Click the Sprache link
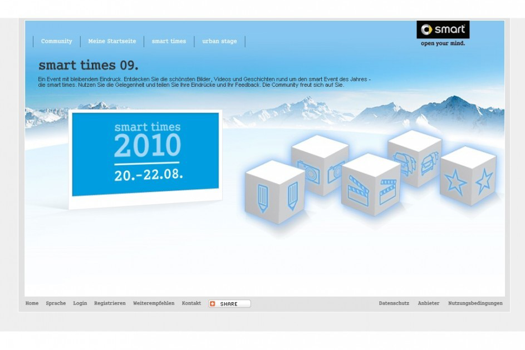Viewport: 525px width, 350px height. click(x=56, y=303)
